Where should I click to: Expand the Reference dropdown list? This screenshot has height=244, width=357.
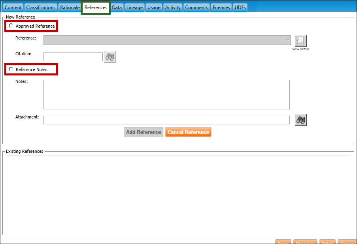[x=287, y=40]
